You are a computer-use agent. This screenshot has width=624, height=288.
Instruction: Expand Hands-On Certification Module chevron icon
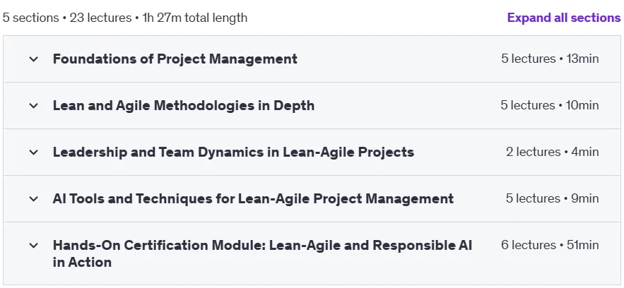point(34,246)
